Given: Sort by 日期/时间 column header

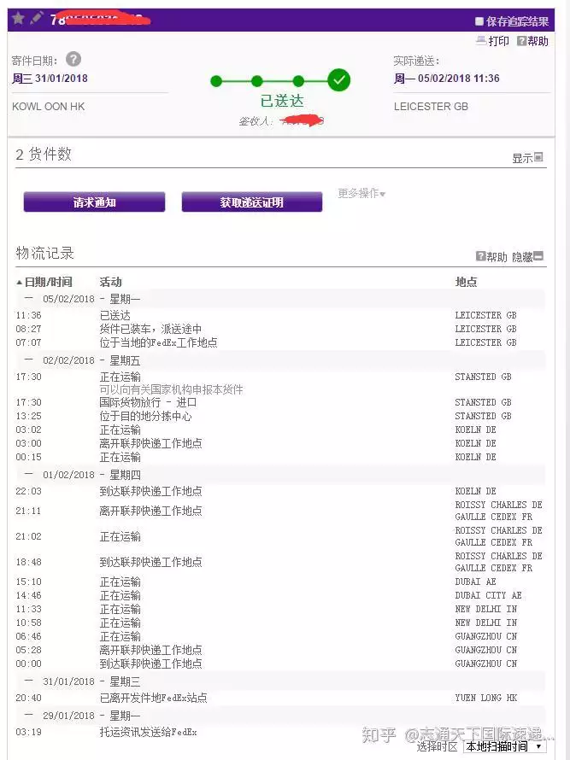Looking at the screenshot, I should [x=44, y=282].
